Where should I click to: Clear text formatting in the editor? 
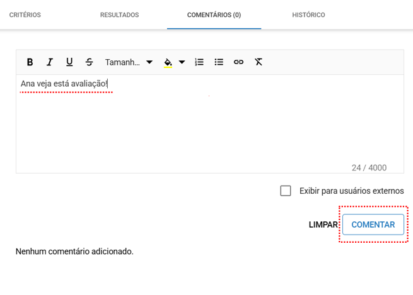coord(259,62)
